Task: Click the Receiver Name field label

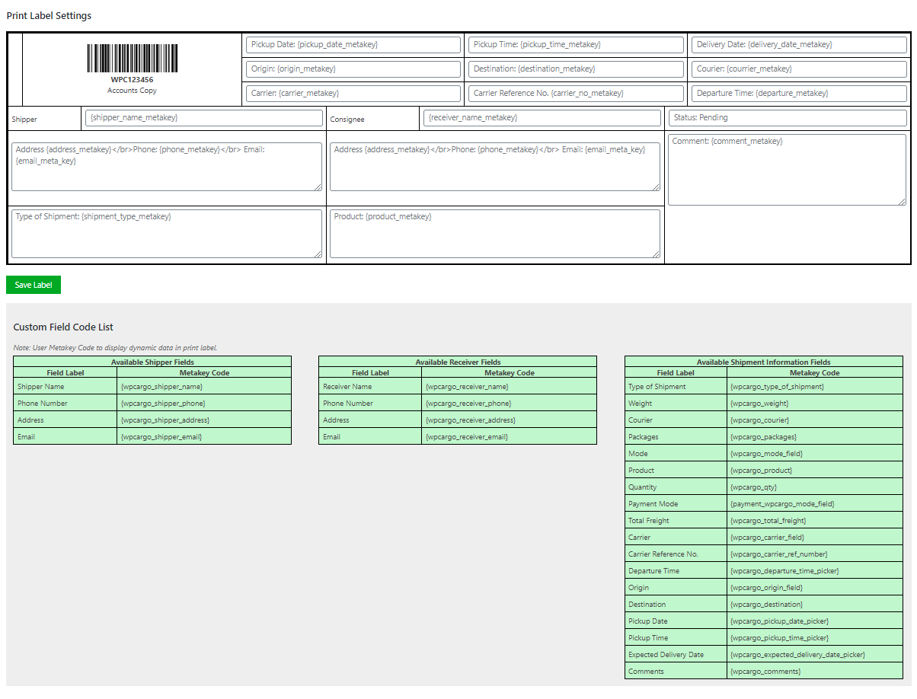Action: [x=347, y=387]
